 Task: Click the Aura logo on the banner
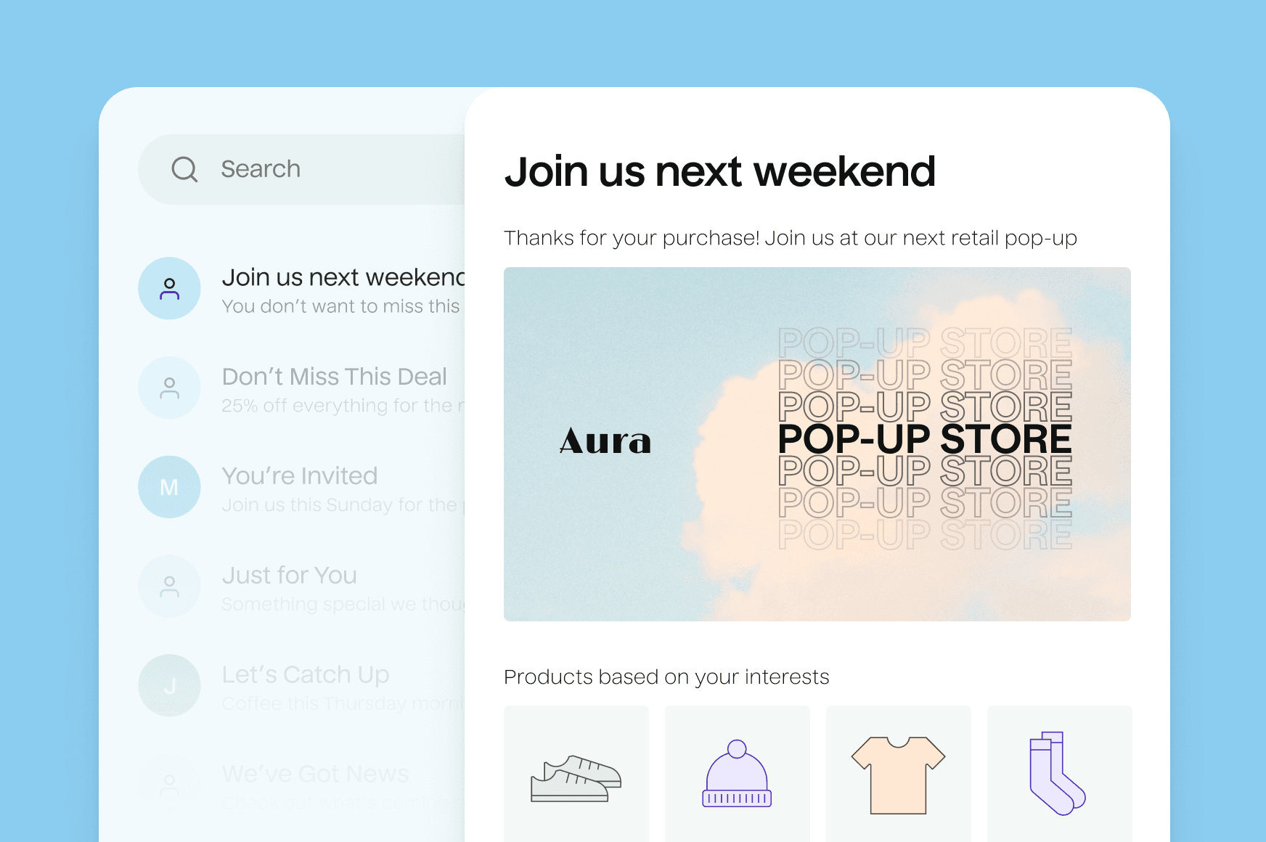click(x=605, y=441)
